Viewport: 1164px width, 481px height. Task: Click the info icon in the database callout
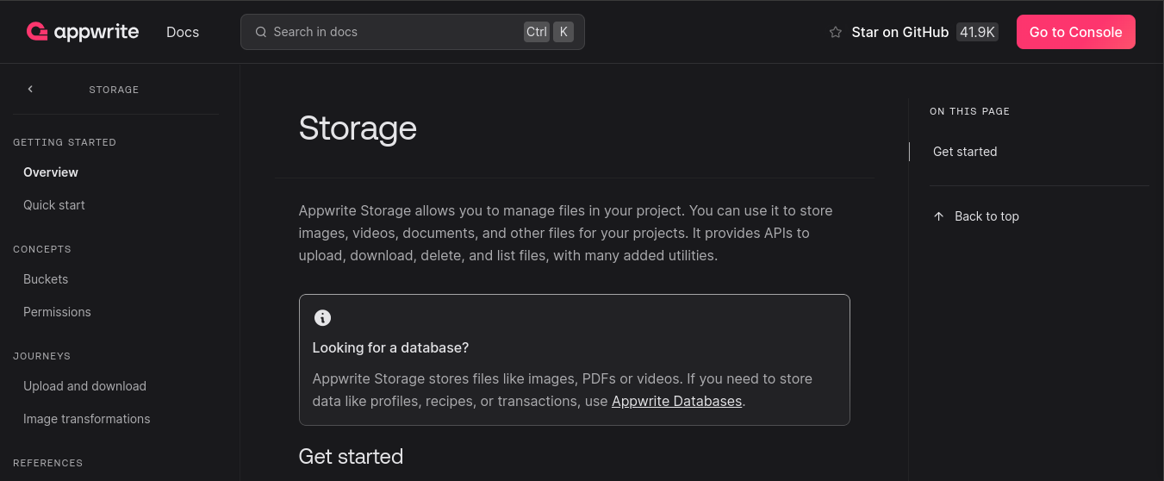coord(322,317)
